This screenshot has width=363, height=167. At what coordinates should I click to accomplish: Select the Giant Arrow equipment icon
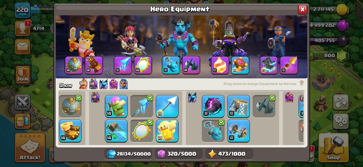tap(167, 106)
